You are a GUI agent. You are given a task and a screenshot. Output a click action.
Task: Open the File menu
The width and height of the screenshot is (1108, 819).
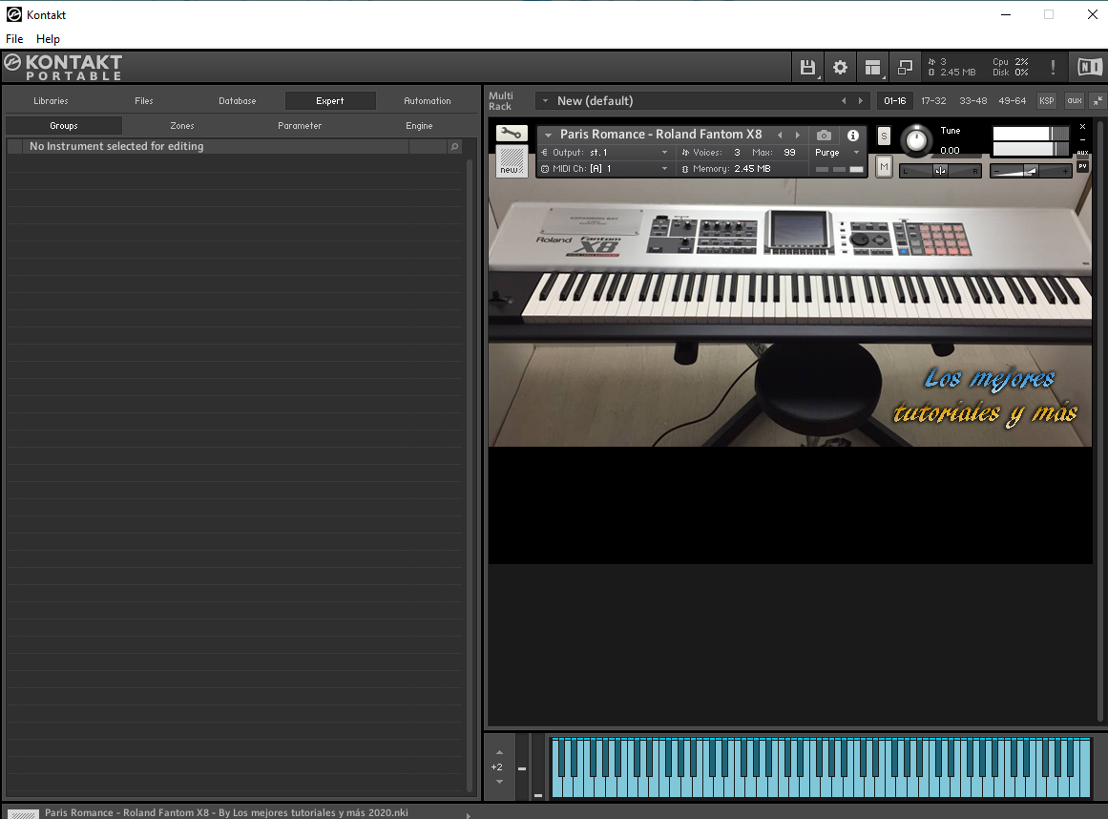(x=14, y=39)
